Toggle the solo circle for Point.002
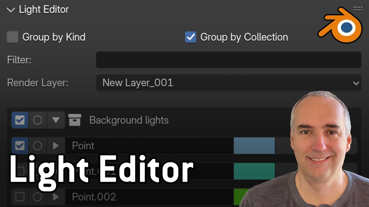The image size is (369, 207). [x=37, y=197]
